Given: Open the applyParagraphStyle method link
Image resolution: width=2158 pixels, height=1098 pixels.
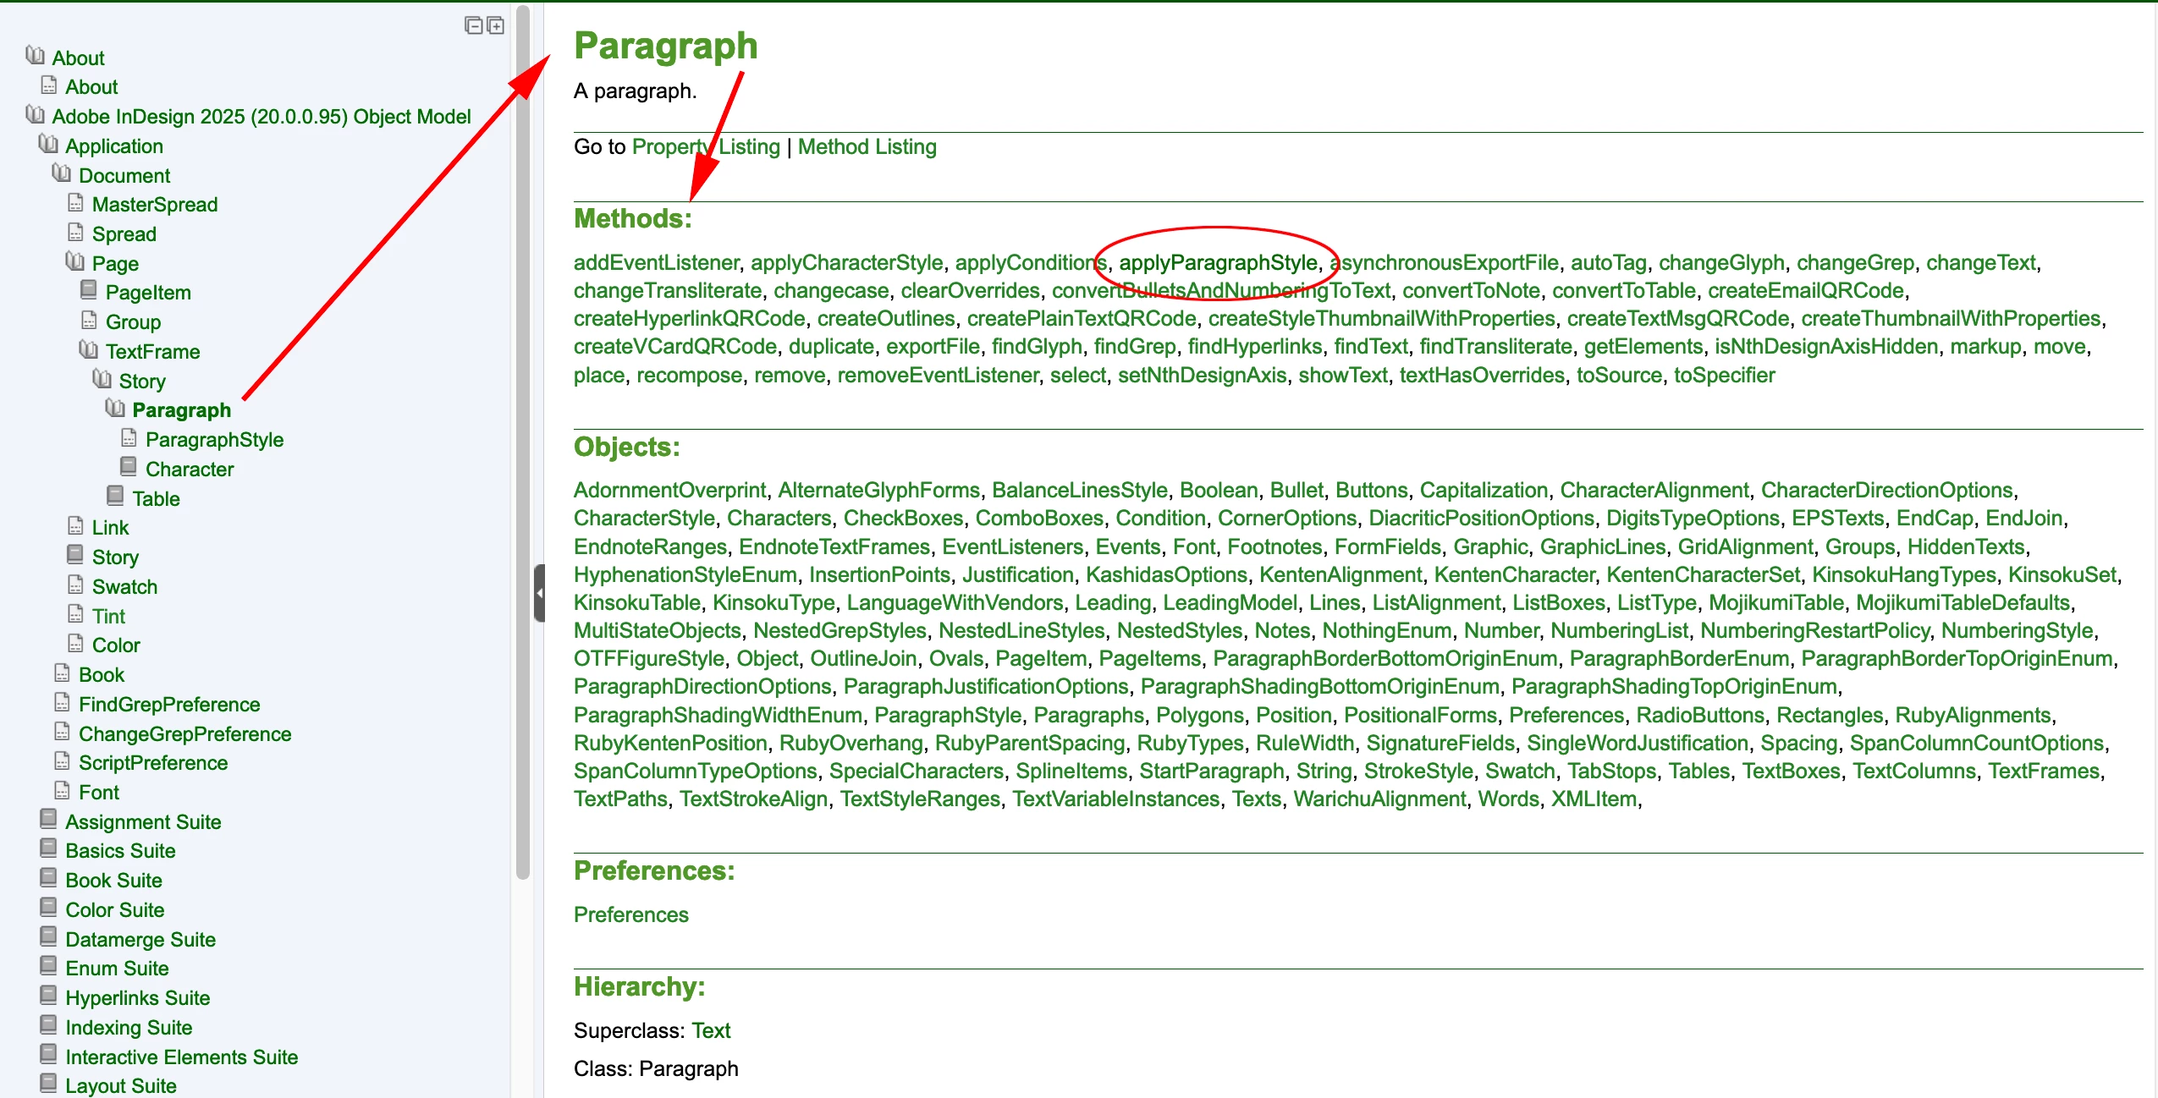Looking at the screenshot, I should pos(1218,263).
